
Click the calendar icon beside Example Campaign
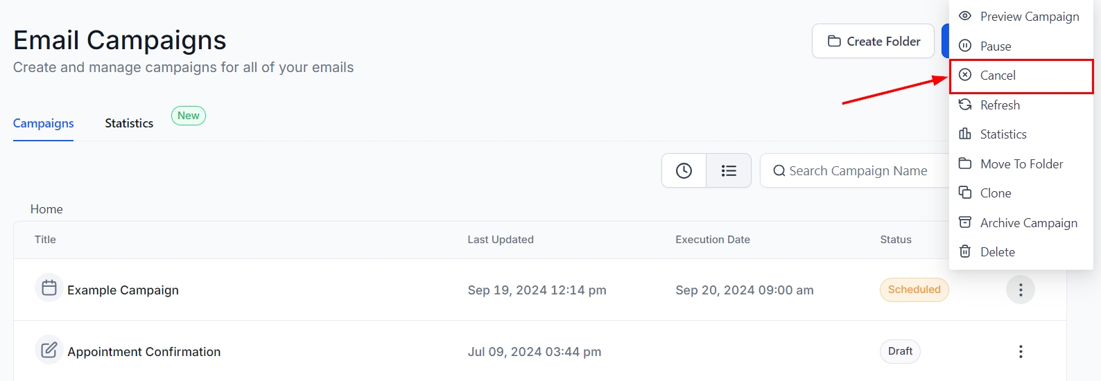tap(49, 288)
